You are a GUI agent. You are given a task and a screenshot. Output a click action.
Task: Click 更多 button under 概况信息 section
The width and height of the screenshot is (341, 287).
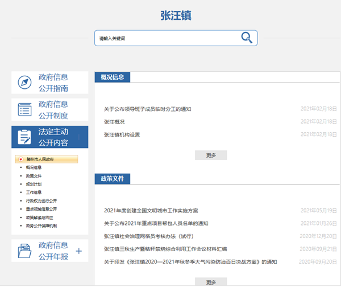click(x=211, y=155)
